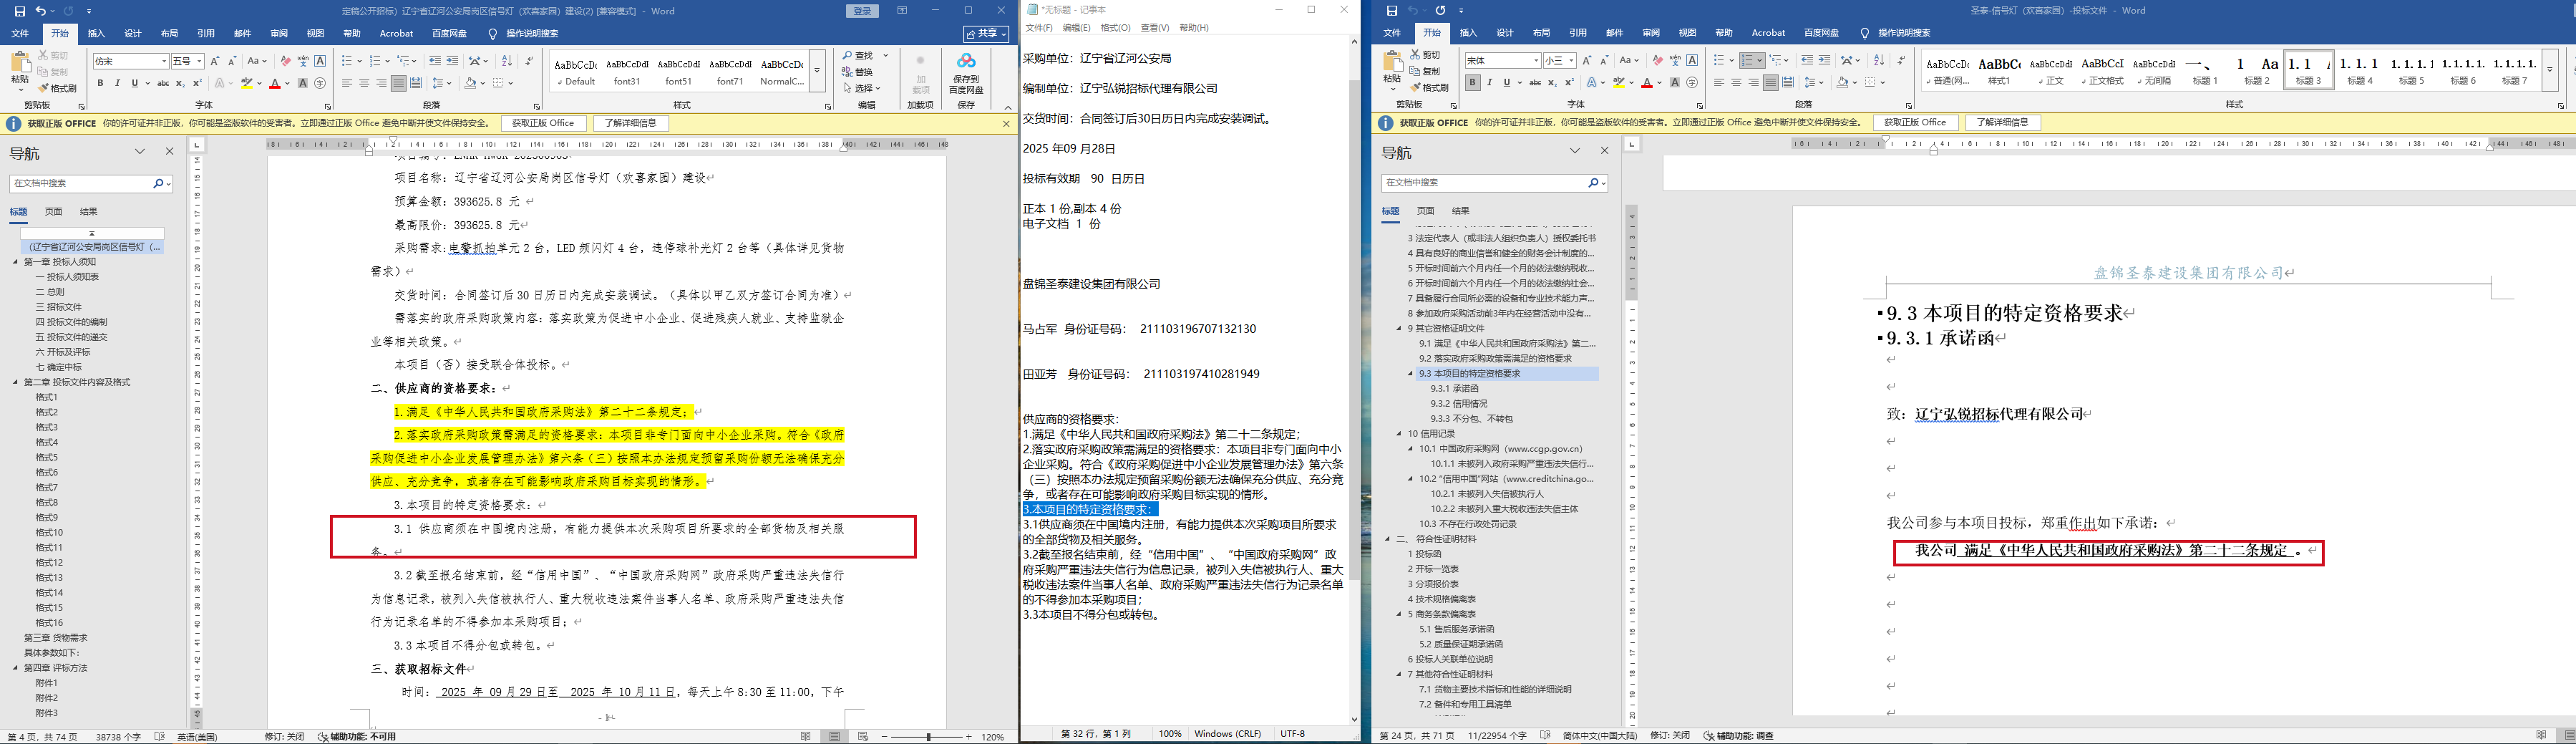Image resolution: width=2576 pixels, height=744 pixels.
Task: Click the Save icon in the left Word window
Action: pos(20,11)
